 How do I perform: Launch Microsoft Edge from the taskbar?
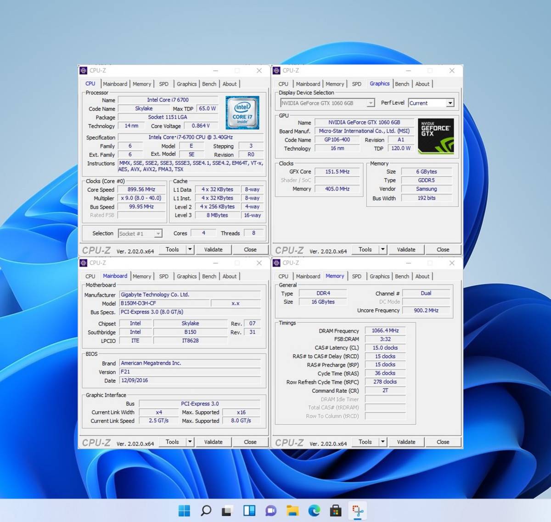point(314,511)
